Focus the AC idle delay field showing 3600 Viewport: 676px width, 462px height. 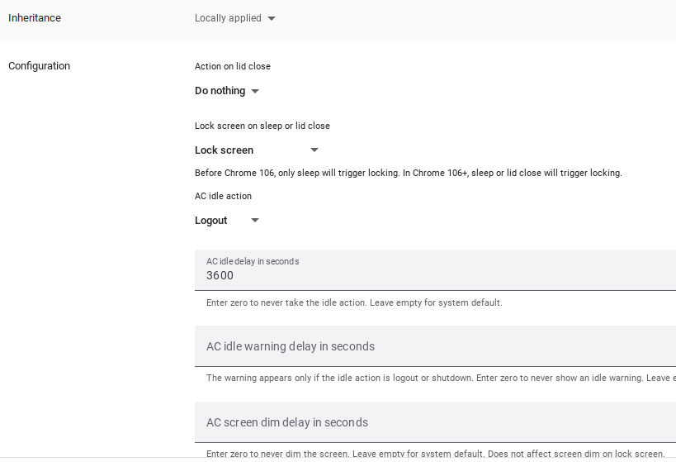[435, 276]
